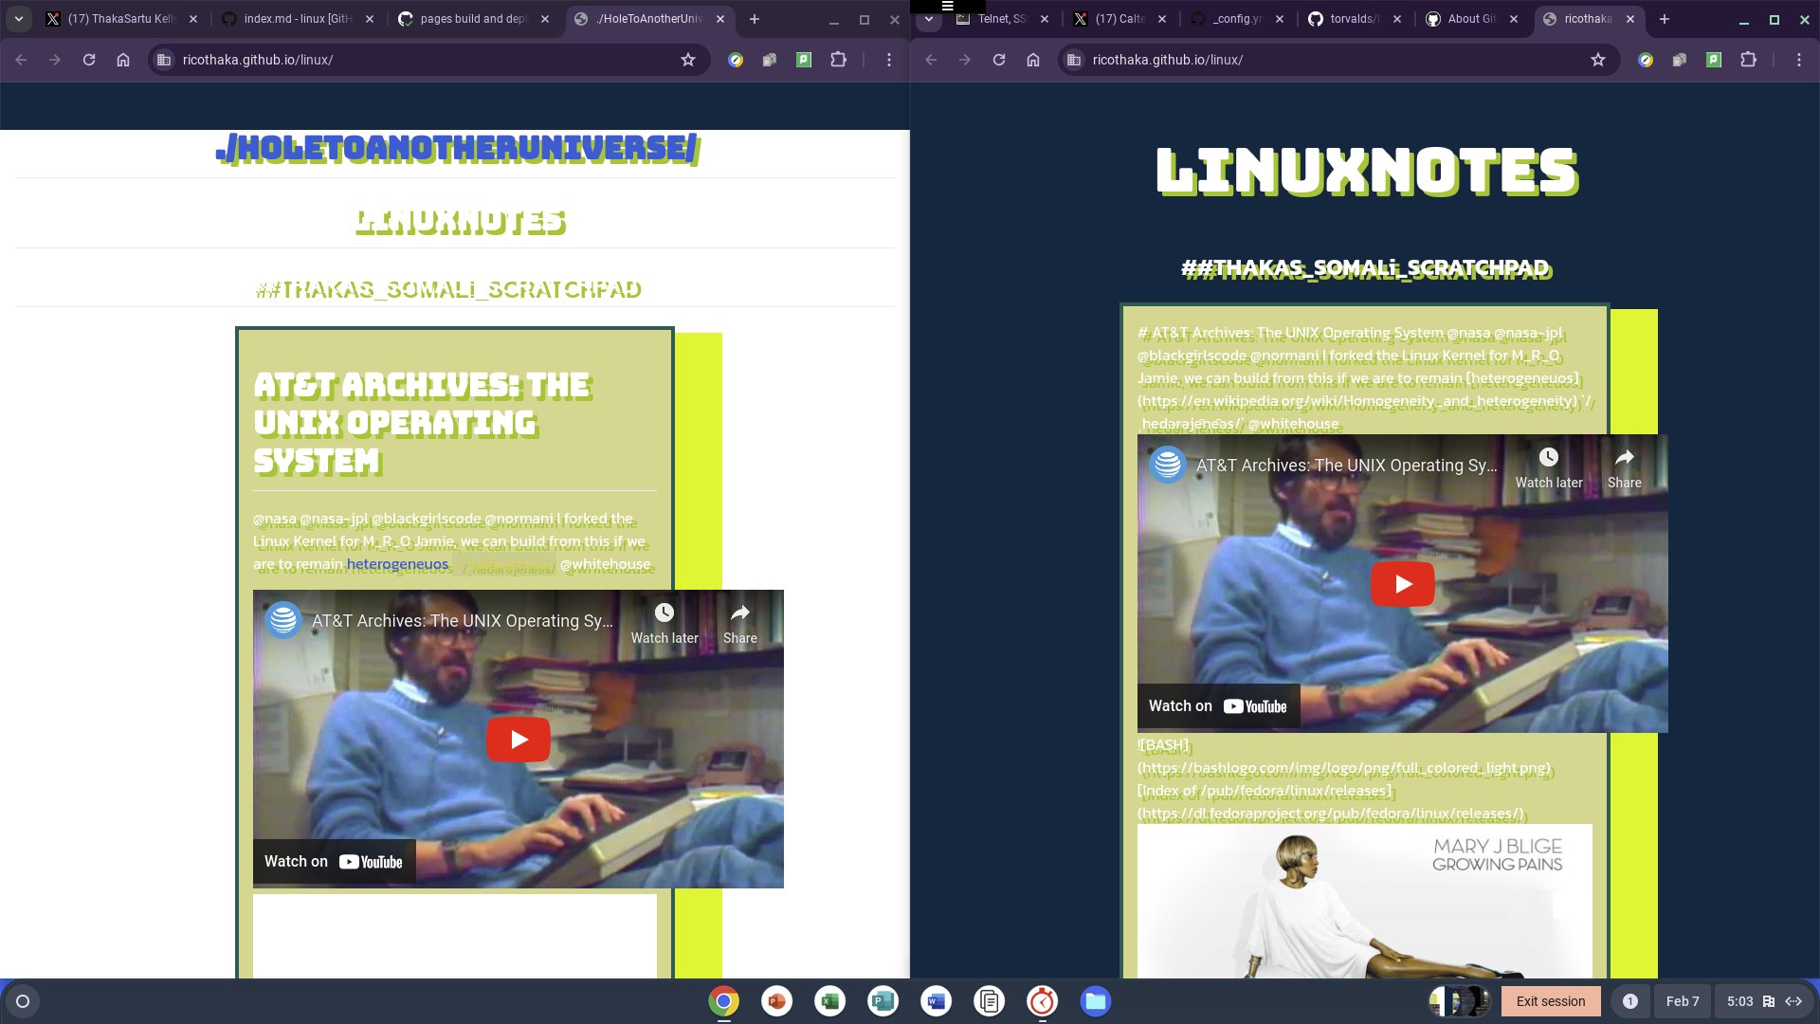Switch to the About GitHub tab in right window
The height and width of the screenshot is (1024, 1820).
pyautogui.click(x=1472, y=19)
